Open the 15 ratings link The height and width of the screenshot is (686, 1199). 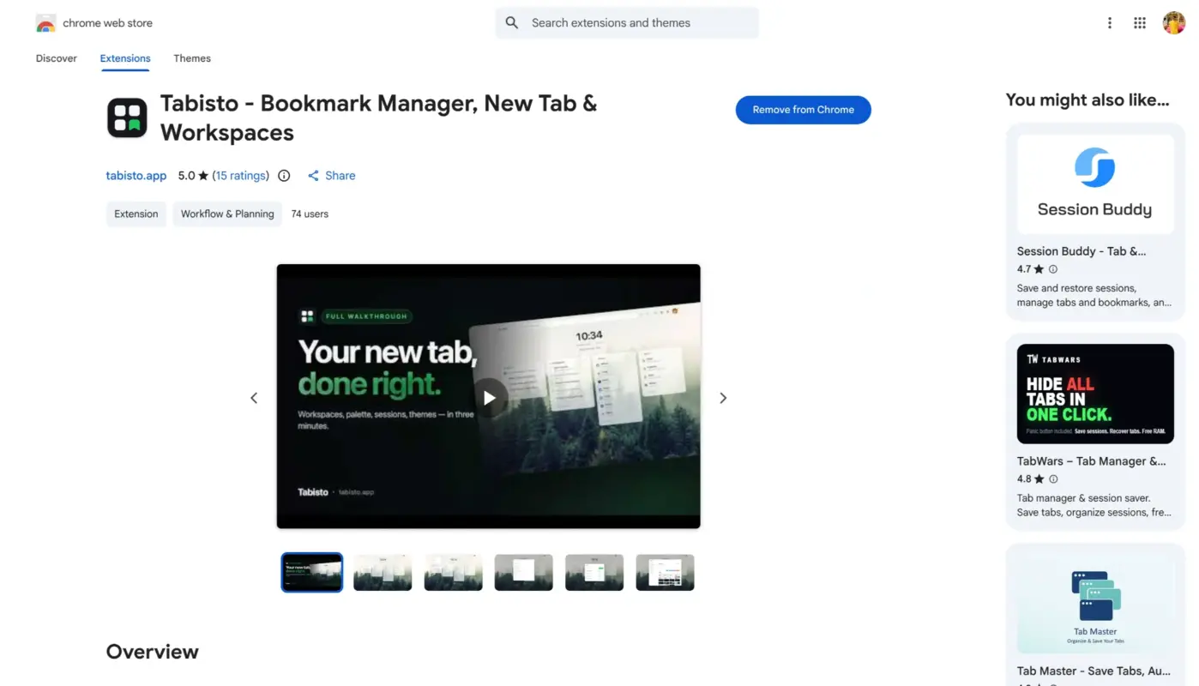[x=241, y=176]
